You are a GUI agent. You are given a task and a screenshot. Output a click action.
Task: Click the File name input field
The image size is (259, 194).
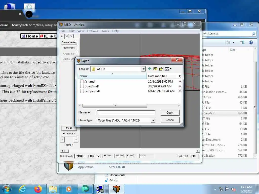point(126,112)
